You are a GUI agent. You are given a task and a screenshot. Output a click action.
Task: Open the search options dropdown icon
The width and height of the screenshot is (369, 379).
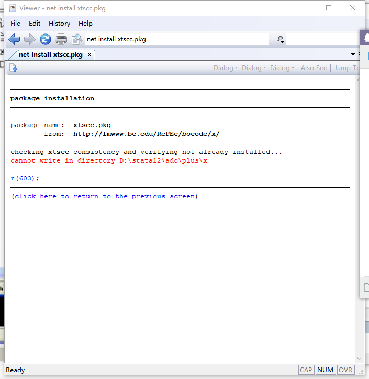(281, 39)
